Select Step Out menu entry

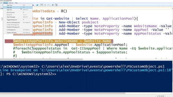click(x=18, y=10)
